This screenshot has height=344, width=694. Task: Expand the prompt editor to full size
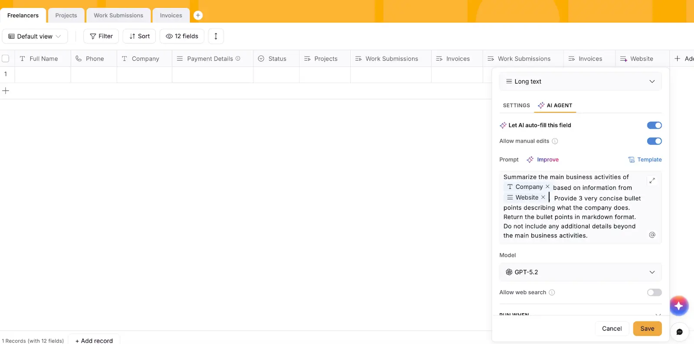tap(652, 181)
